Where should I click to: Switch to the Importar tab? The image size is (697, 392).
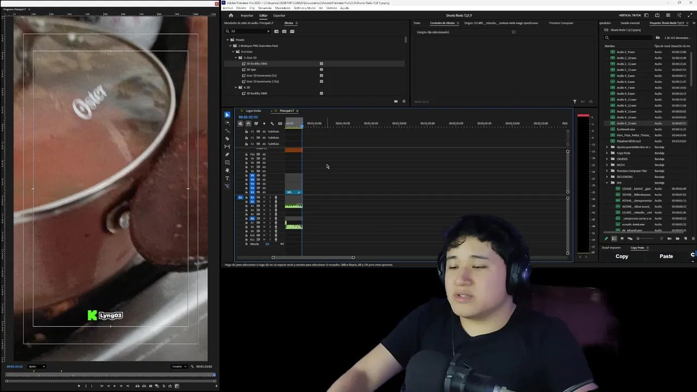[247, 15]
